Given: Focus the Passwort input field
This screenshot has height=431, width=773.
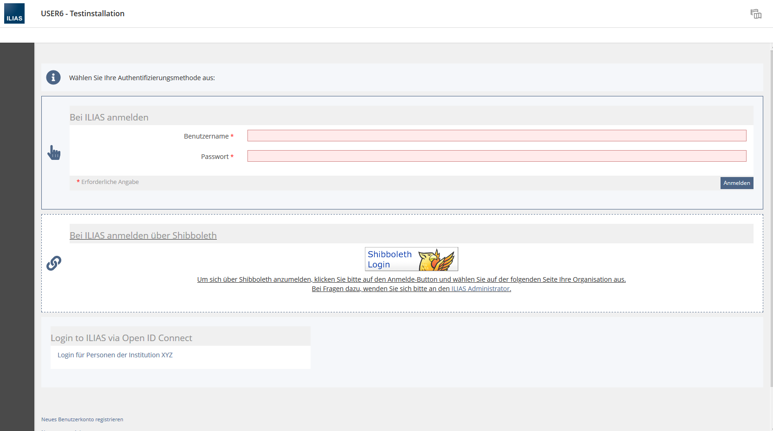Looking at the screenshot, I should [x=496, y=156].
